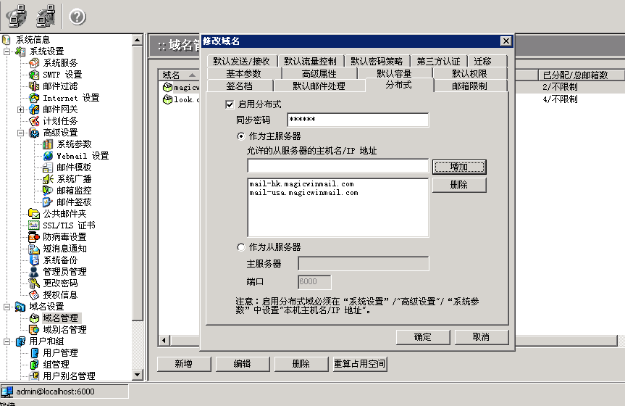Screen dimensions: 625x406
Task: Open SSL/TLS 证书 node
Action: [69, 225]
